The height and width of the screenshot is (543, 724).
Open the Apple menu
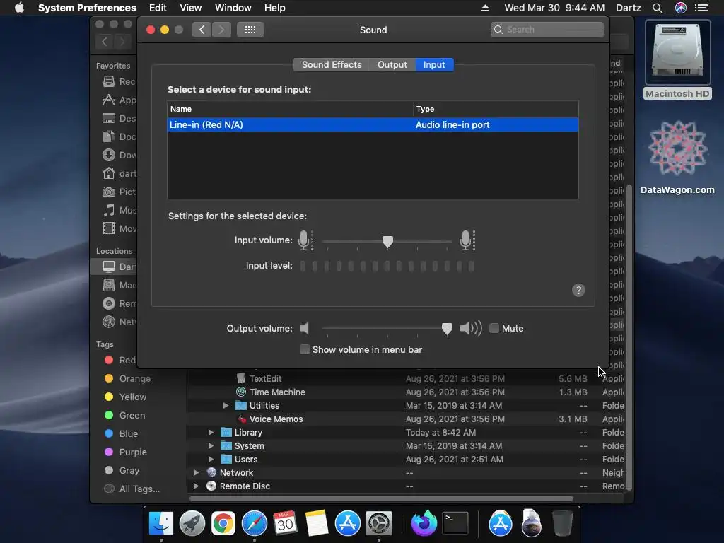[19, 8]
